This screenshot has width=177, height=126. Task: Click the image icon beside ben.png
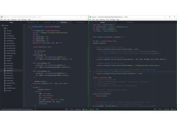(5, 33)
